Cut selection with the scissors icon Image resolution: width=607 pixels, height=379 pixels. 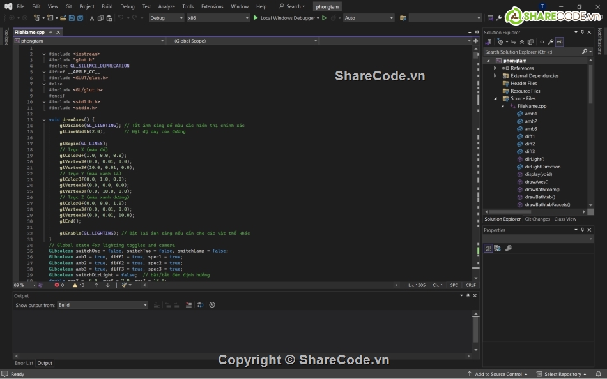(x=92, y=18)
